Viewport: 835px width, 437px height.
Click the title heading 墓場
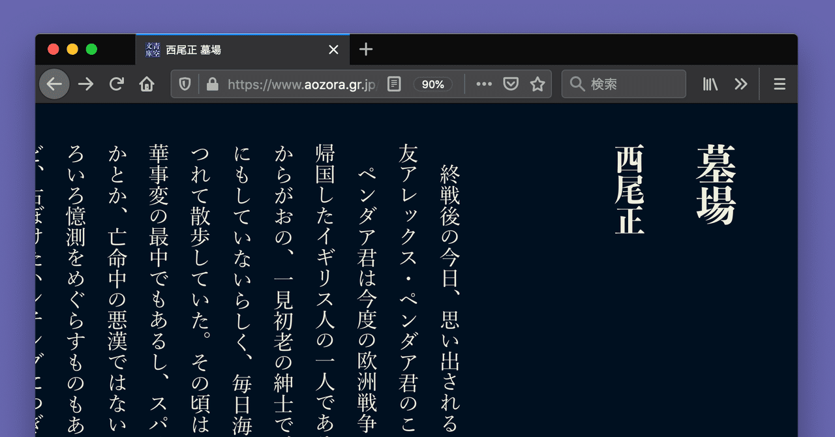point(716,185)
